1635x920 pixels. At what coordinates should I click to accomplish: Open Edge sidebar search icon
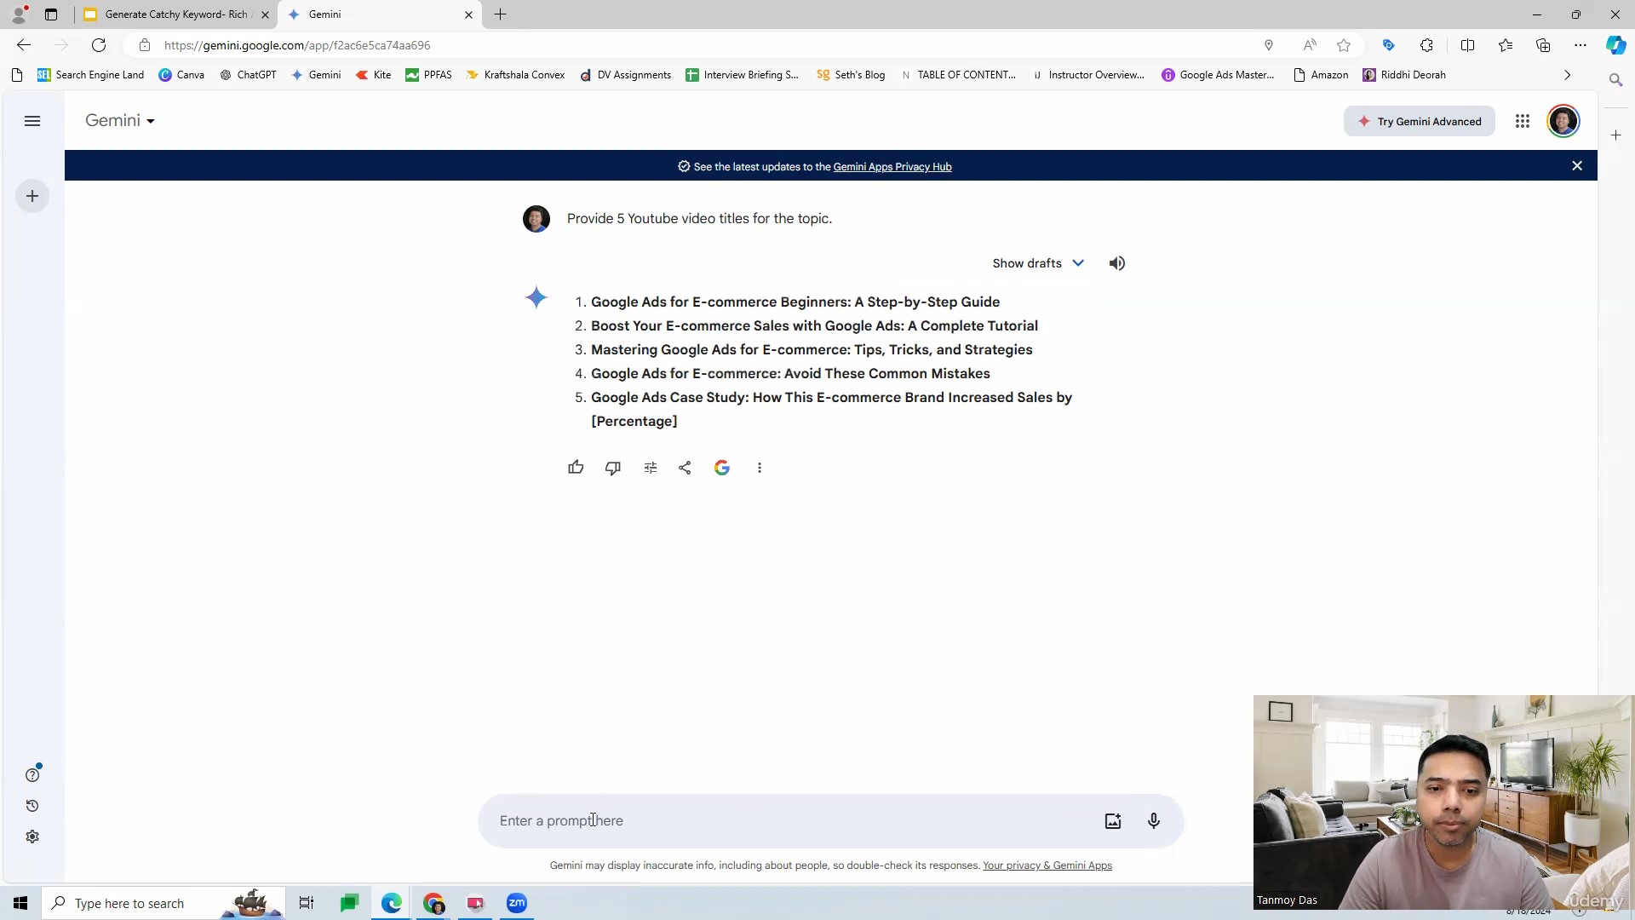(x=1615, y=79)
